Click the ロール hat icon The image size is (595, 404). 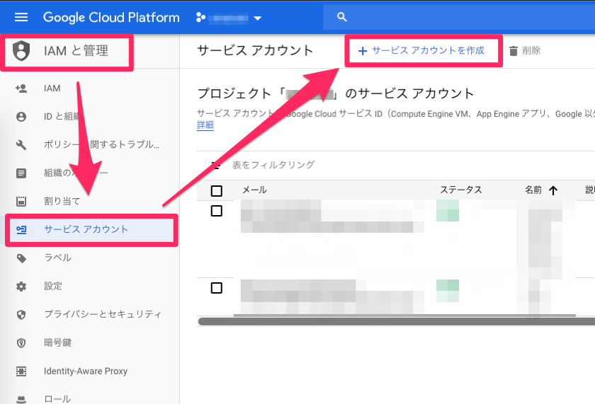21,399
